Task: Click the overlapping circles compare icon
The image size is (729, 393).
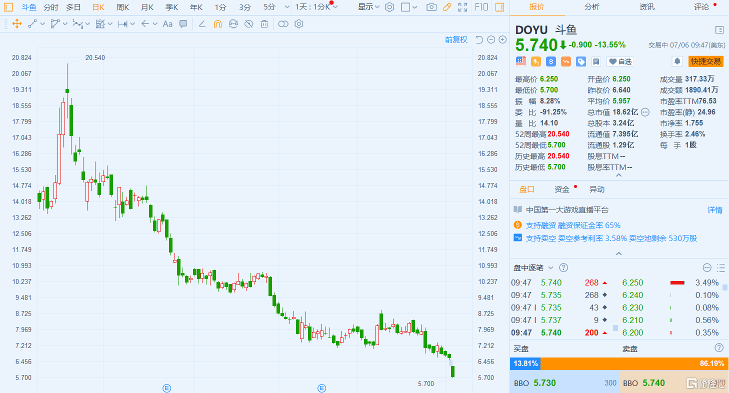Action: coord(283,23)
